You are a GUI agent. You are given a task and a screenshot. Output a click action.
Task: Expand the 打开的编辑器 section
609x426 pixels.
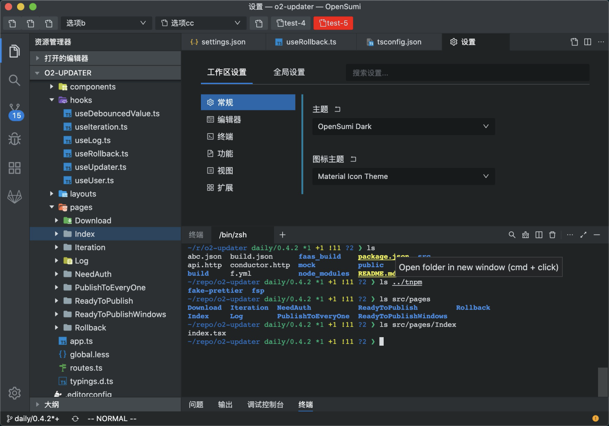106,58
